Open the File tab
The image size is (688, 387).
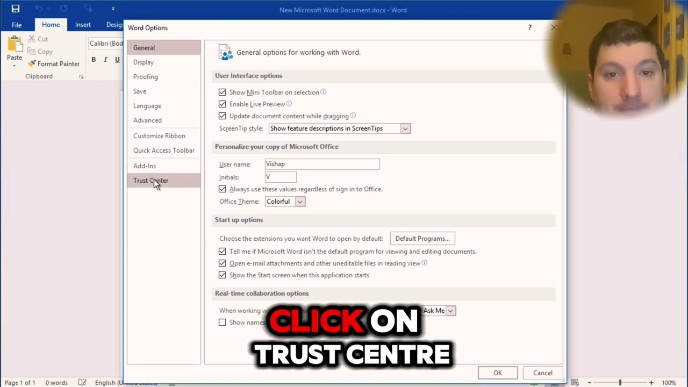17,25
